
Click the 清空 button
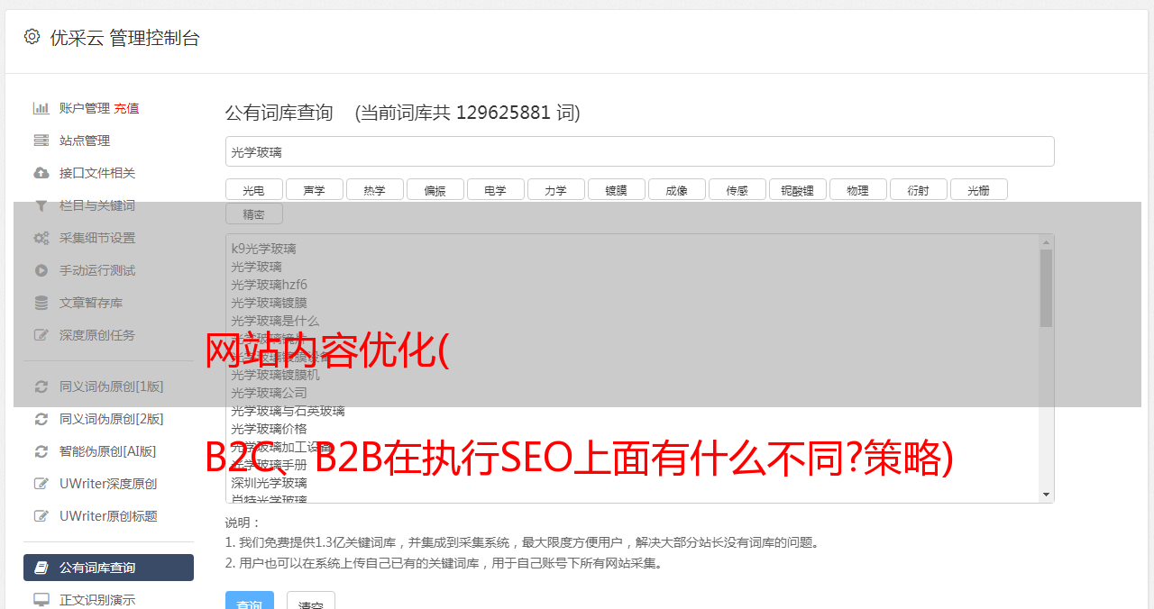311,603
